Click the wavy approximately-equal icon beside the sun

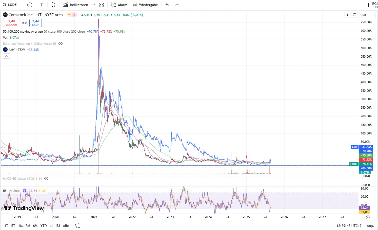(x=74, y=15)
